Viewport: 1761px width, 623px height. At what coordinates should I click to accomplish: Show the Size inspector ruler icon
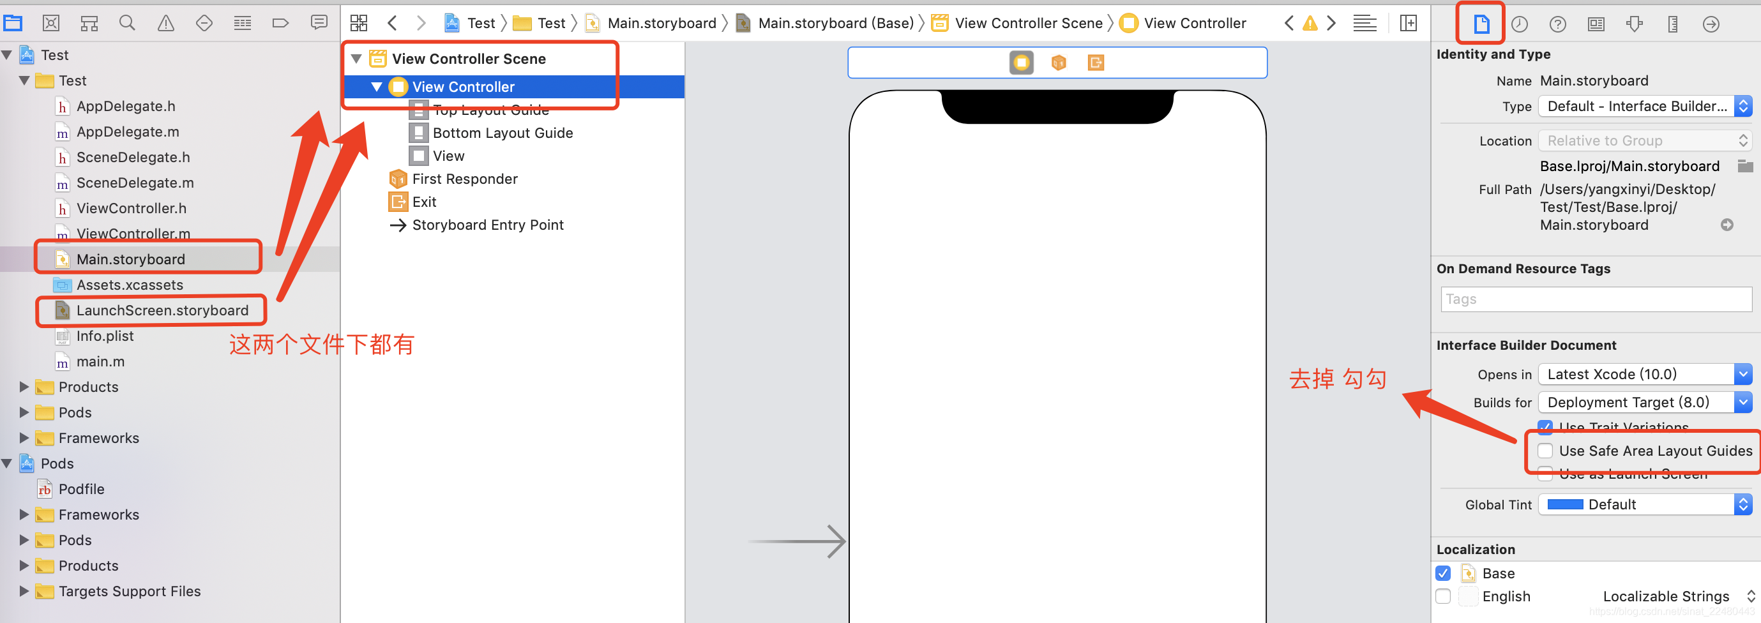click(x=1672, y=24)
